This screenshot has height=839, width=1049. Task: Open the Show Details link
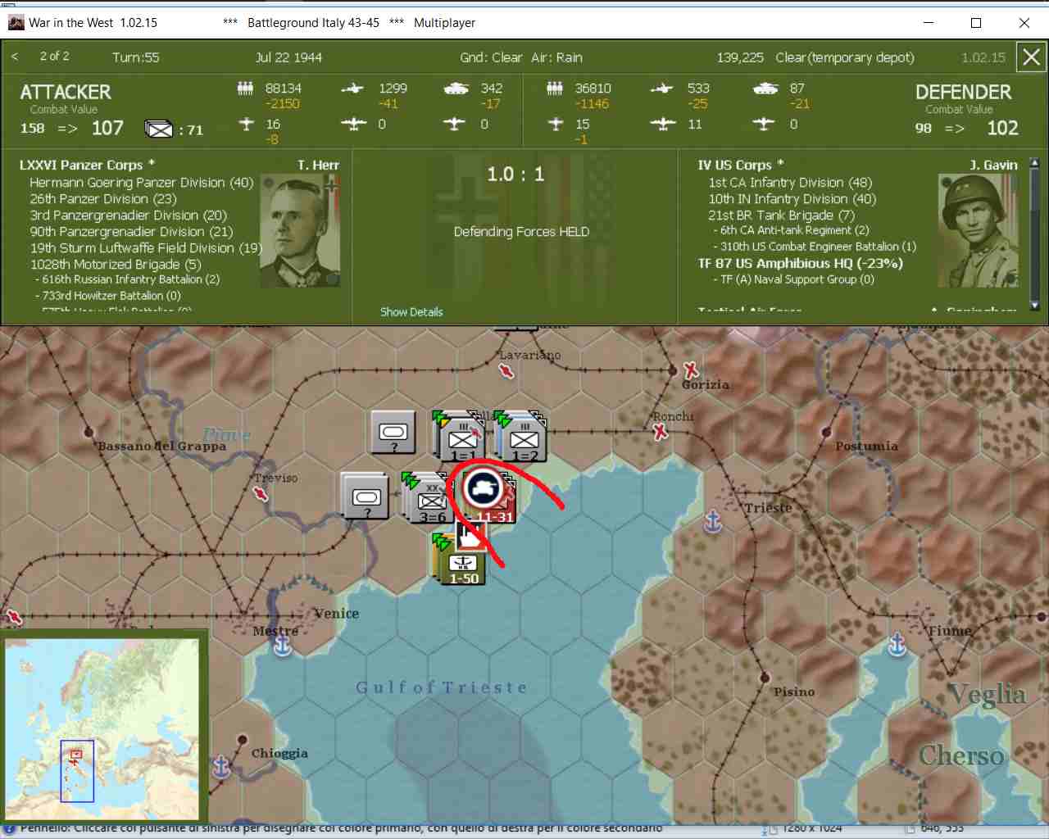[x=411, y=312]
